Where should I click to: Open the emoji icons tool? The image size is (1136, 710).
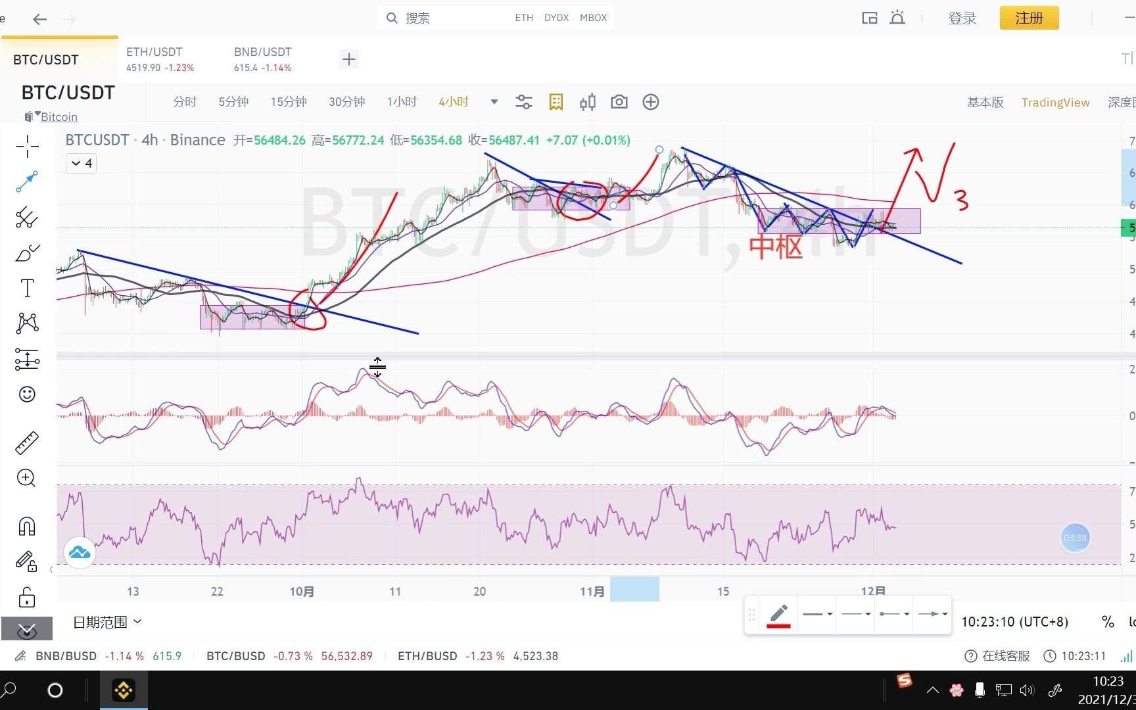[x=27, y=394]
